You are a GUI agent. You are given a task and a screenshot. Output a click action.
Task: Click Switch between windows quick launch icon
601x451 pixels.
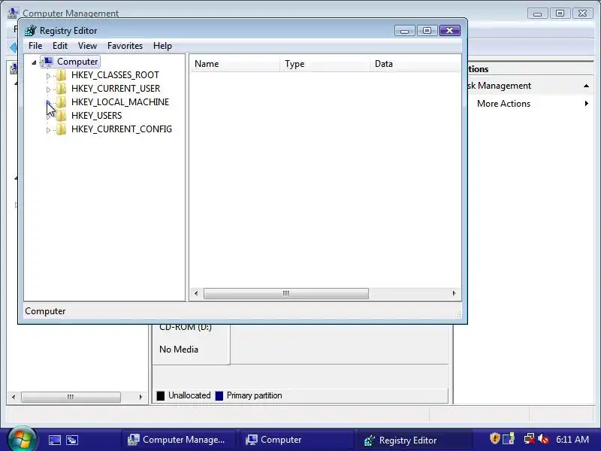point(72,440)
